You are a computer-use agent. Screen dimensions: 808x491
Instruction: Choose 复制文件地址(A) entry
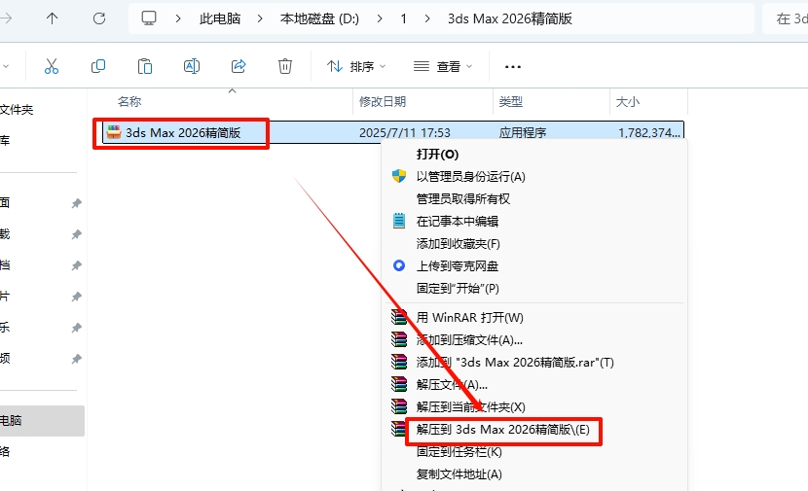tap(459, 474)
